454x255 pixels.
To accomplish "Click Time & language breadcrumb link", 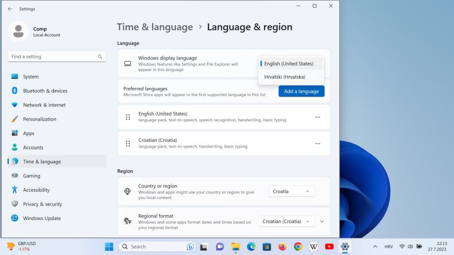I will tap(155, 27).
